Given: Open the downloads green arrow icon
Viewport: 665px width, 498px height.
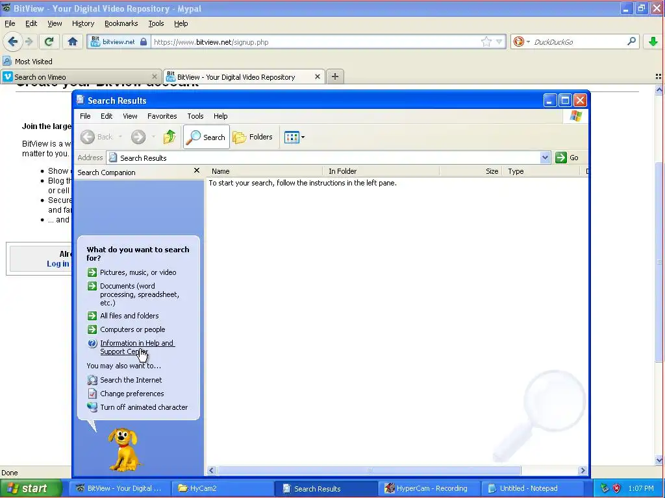Looking at the screenshot, I should pos(653,41).
